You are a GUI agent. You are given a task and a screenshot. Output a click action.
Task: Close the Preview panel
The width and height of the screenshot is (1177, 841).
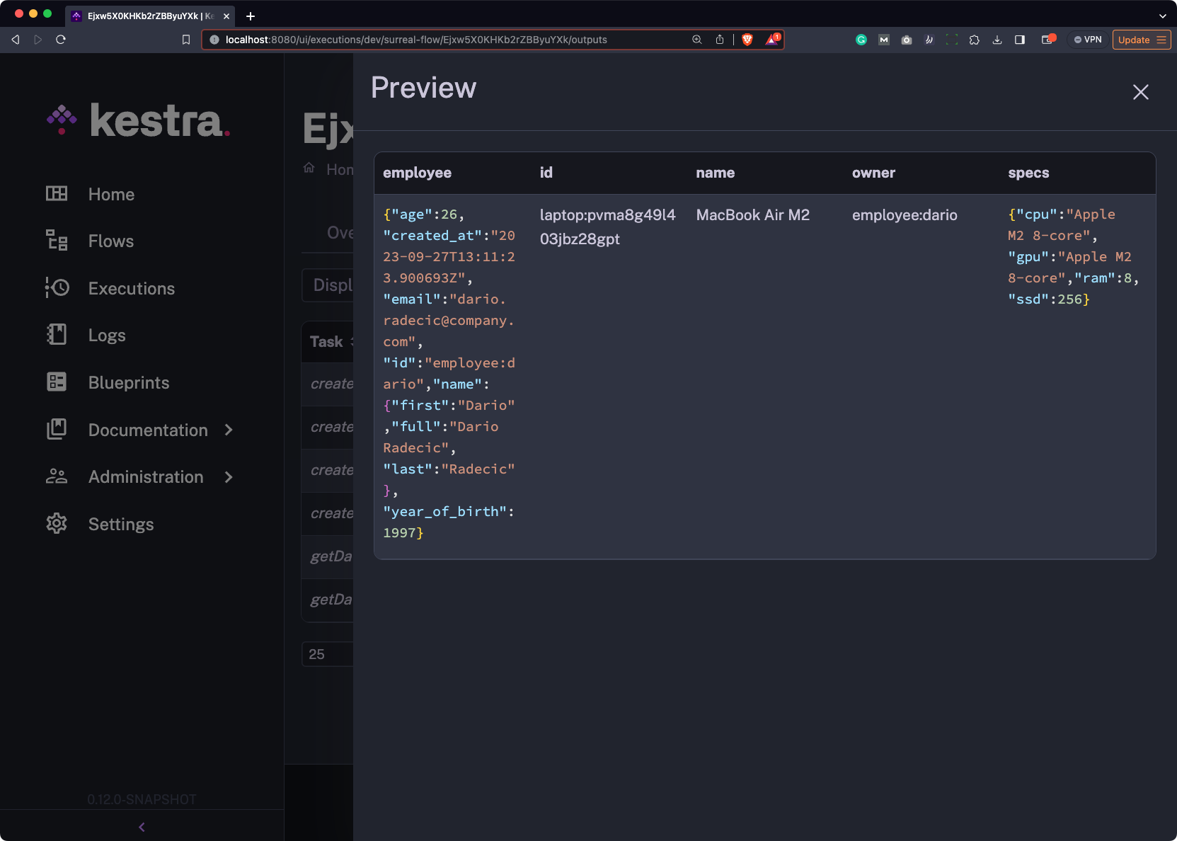[1140, 92]
